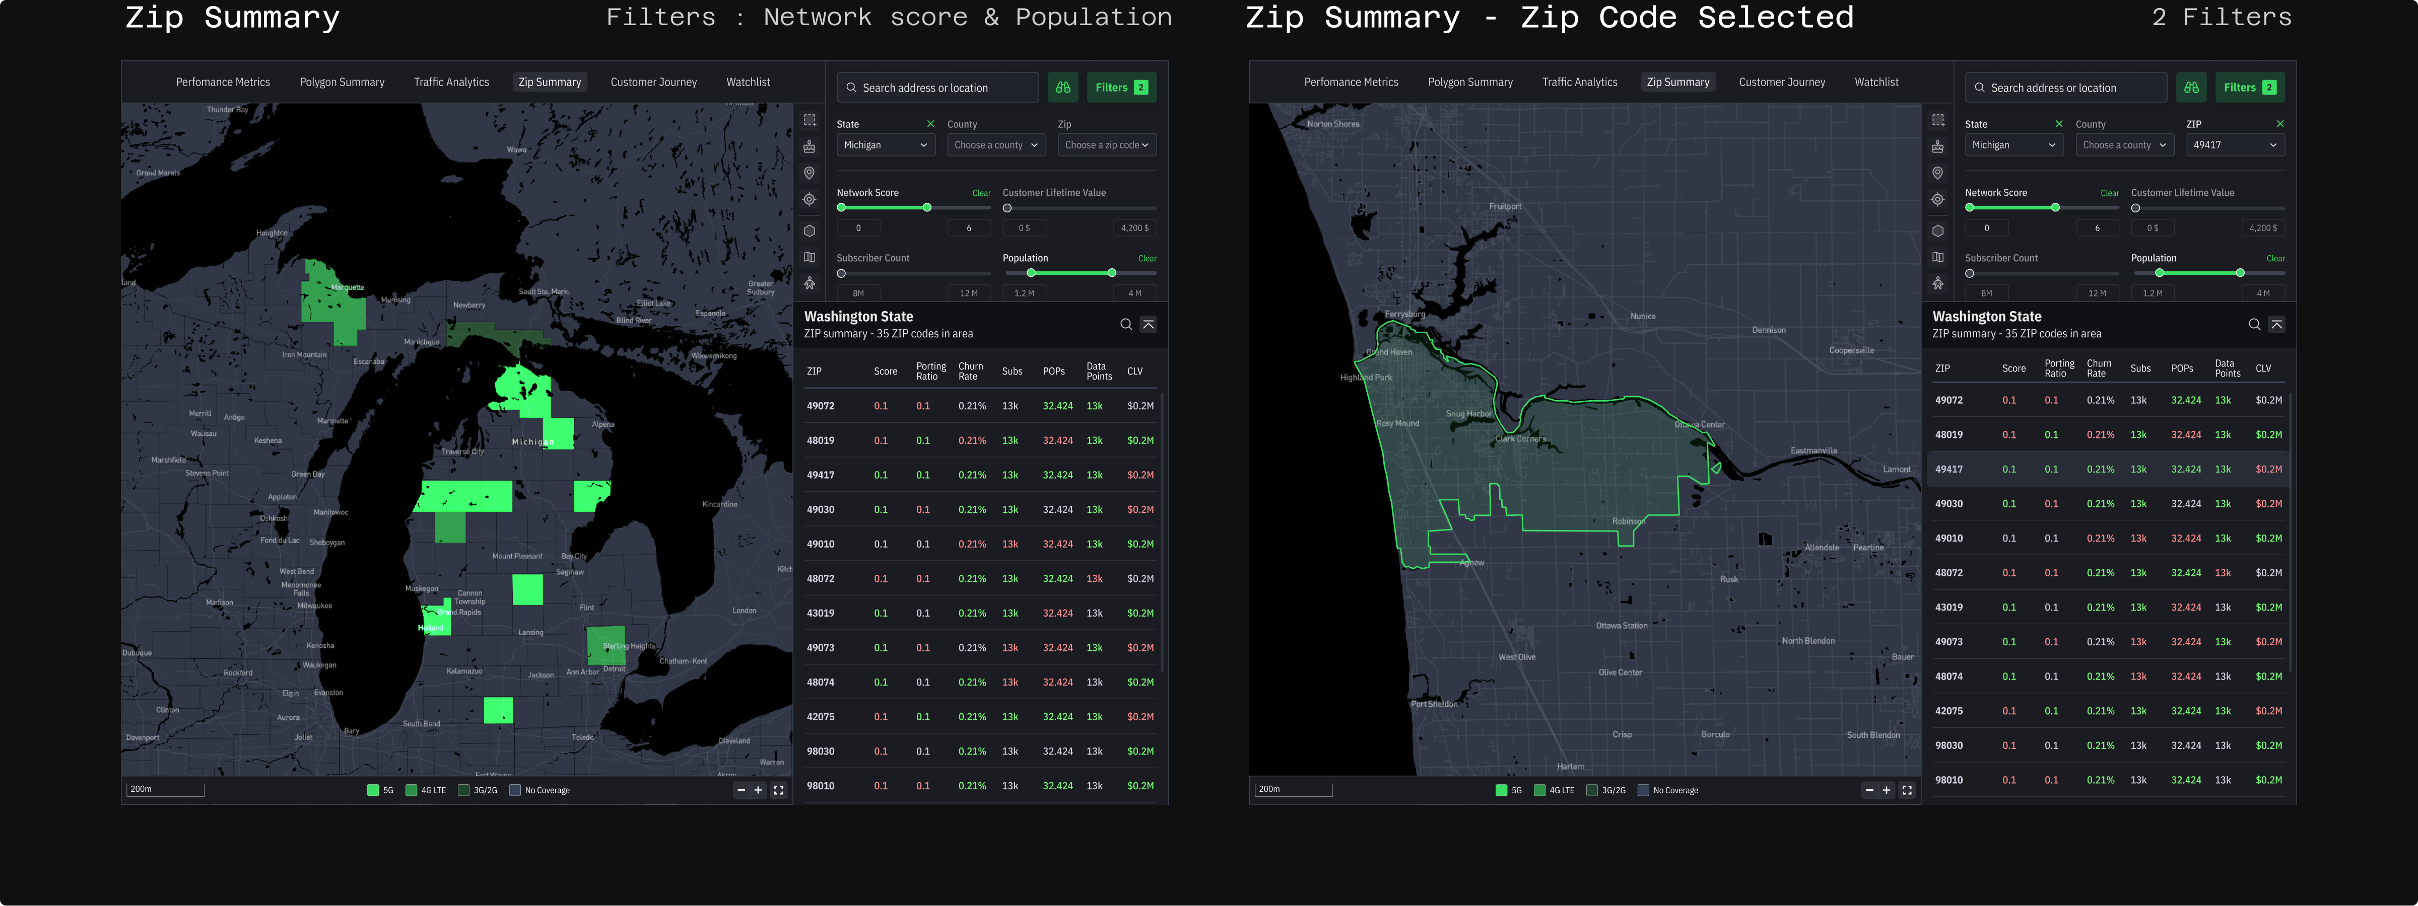Click the crosshair target tool in right panel

[1937, 199]
